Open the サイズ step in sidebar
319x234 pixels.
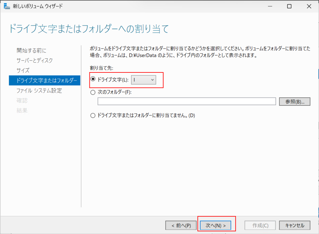point(23,71)
